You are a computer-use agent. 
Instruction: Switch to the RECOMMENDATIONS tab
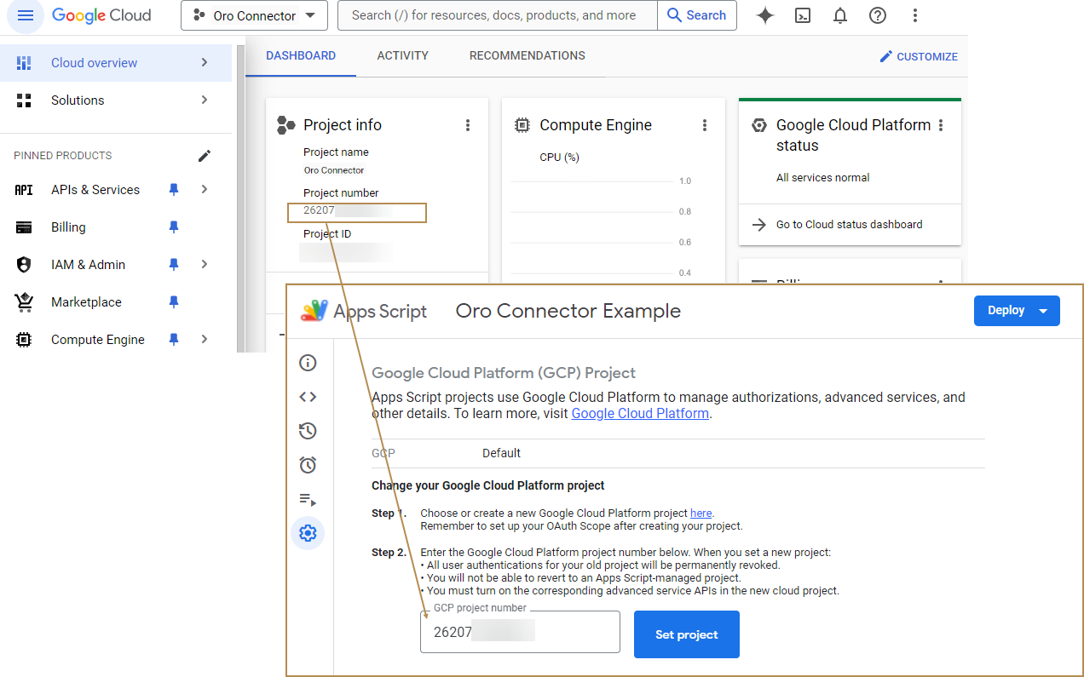click(x=527, y=56)
